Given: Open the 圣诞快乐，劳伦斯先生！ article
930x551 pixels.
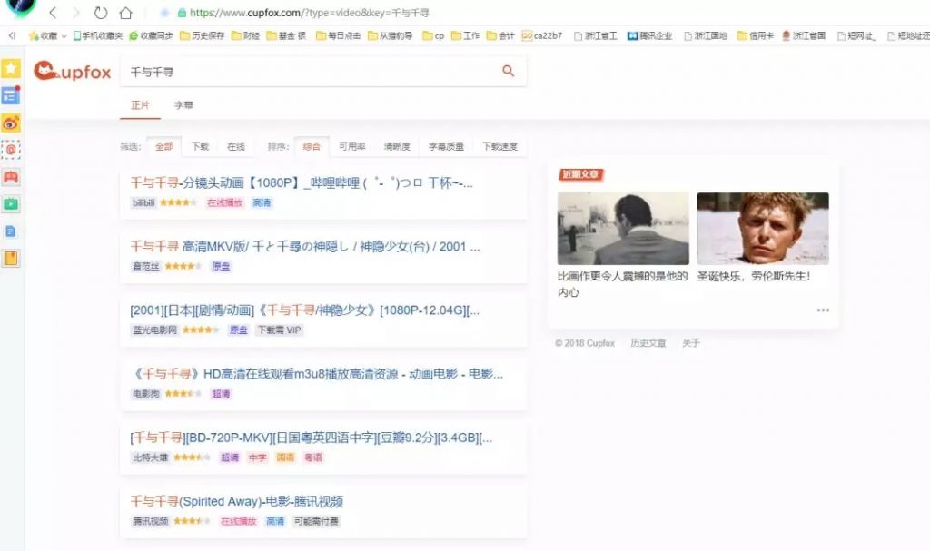Looking at the screenshot, I should (754, 276).
